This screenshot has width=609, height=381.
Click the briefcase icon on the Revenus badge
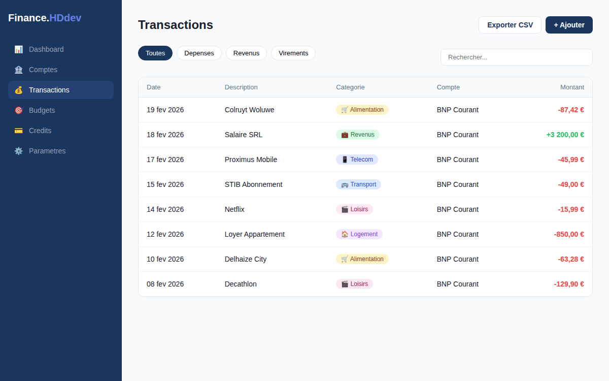(x=345, y=135)
